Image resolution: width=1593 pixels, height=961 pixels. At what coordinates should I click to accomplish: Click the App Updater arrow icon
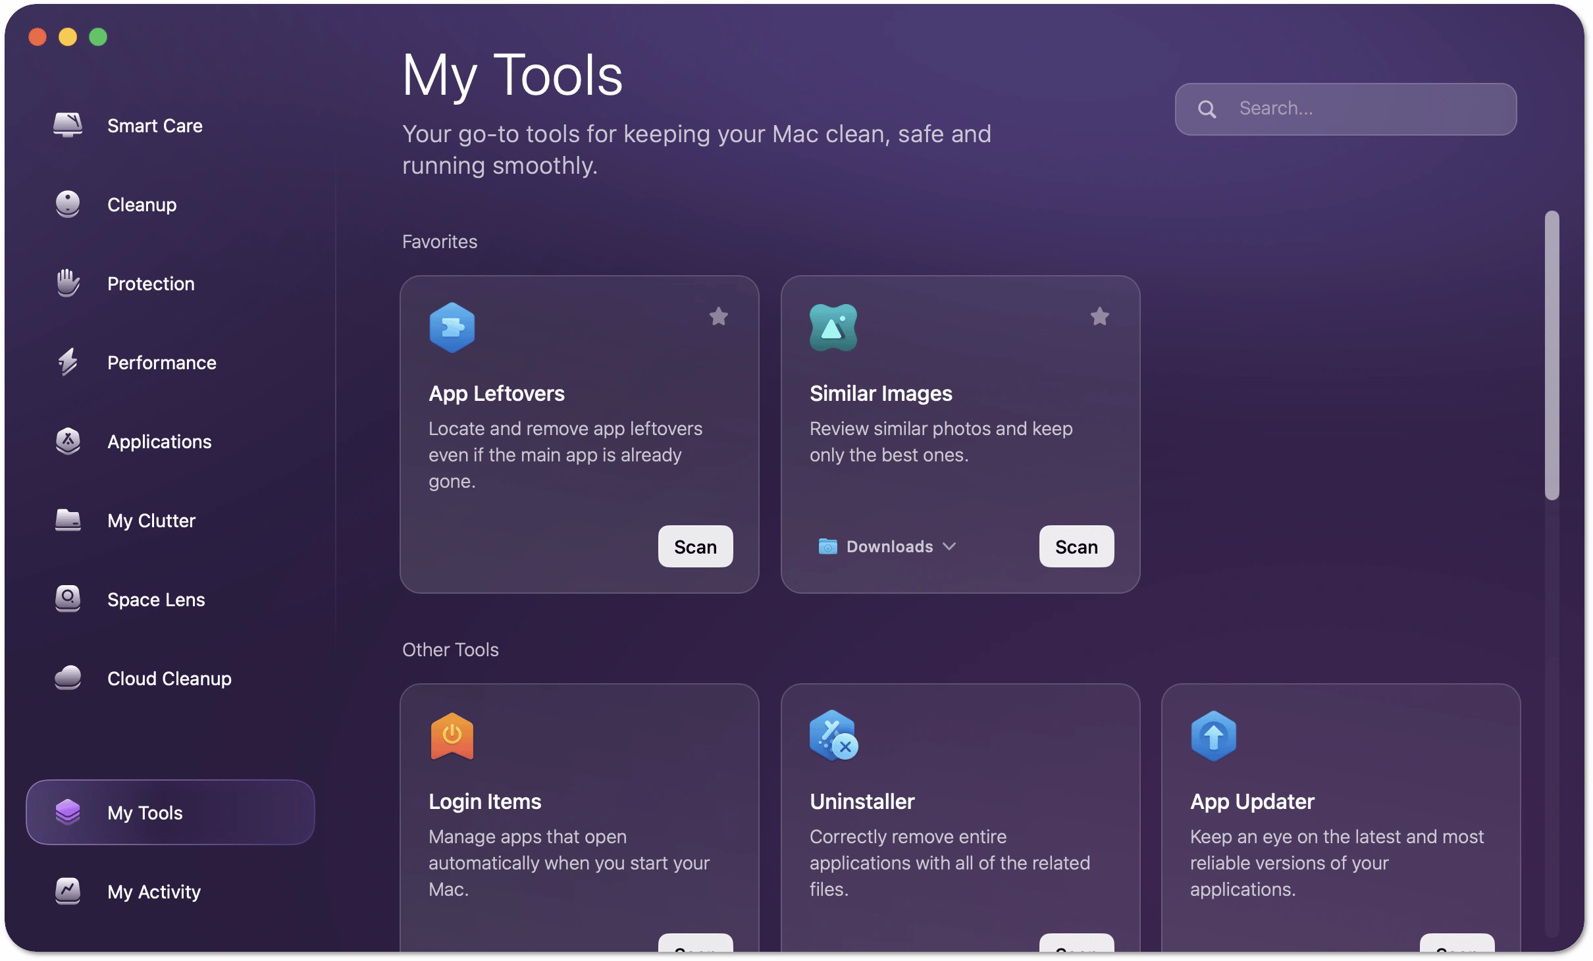(x=1214, y=736)
